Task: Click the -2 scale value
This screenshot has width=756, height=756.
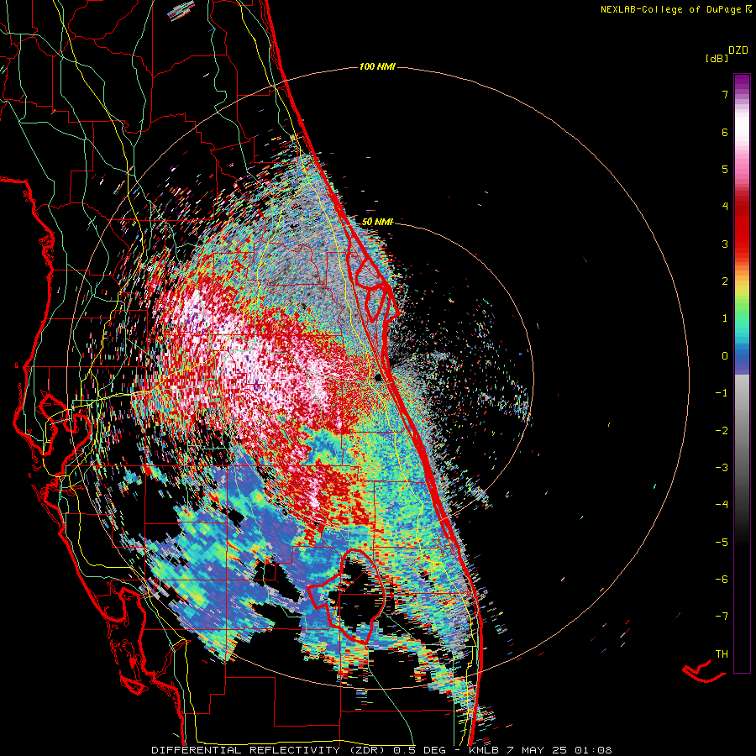Action: coord(722,431)
